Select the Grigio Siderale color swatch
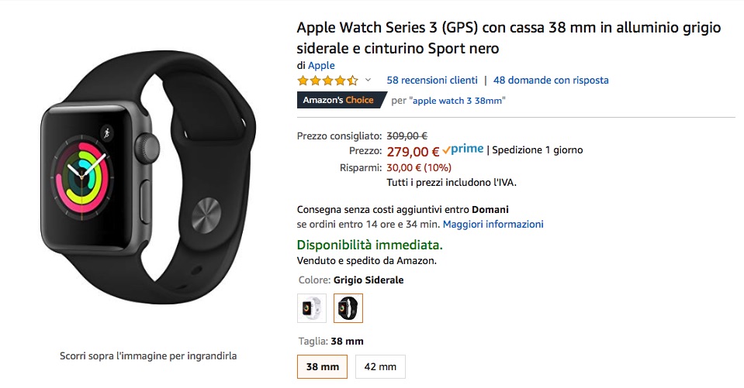The height and width of the screenshot is (388, 744). [x=348, y=308]
